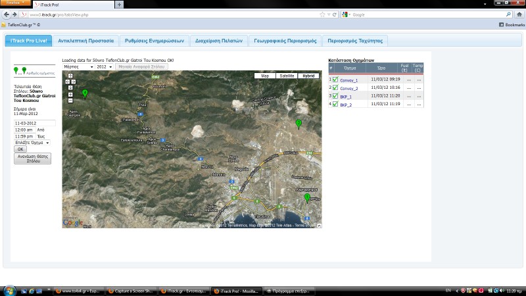
Task: Pan the map left with the arrow control
Action: [x=68, y=82]
